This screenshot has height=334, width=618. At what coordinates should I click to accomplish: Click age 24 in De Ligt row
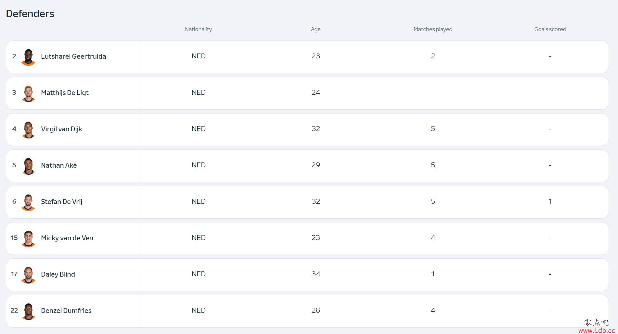pos(316,92)
